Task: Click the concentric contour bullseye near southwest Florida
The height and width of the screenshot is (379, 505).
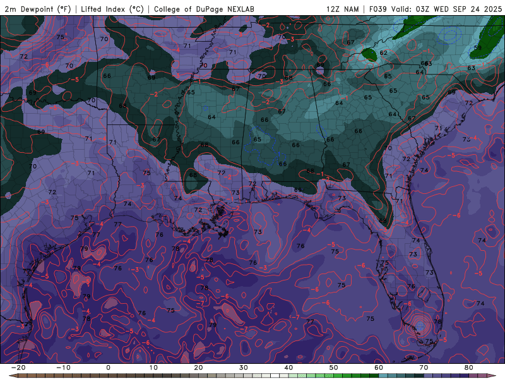Action: (419, 327)
